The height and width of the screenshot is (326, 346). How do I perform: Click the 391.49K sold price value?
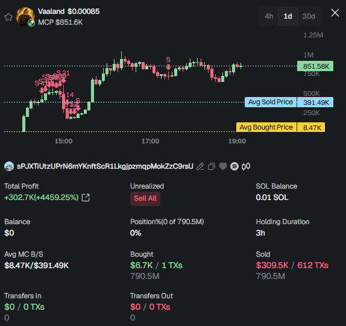point(315,102)
